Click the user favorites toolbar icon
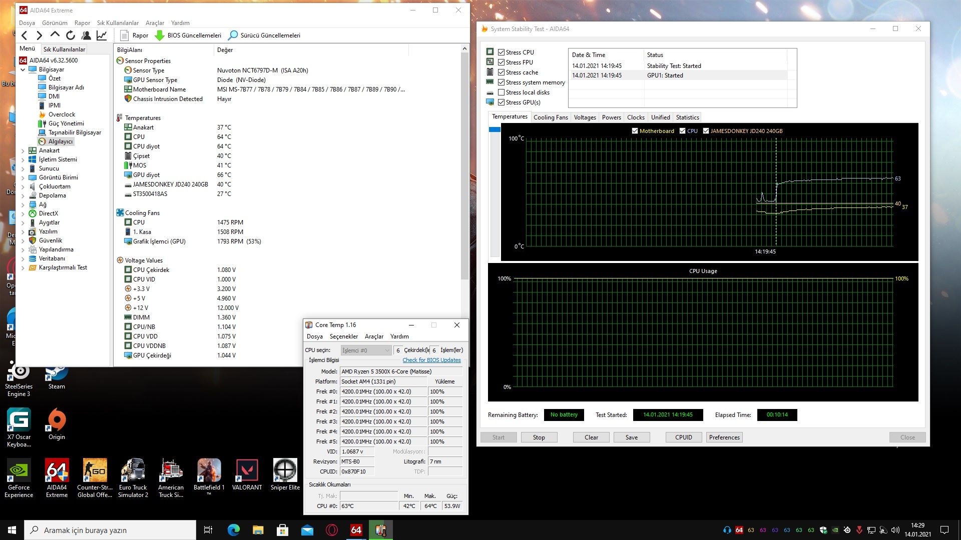The width and height of the screenshot is (961, 540). click(86, 35)
